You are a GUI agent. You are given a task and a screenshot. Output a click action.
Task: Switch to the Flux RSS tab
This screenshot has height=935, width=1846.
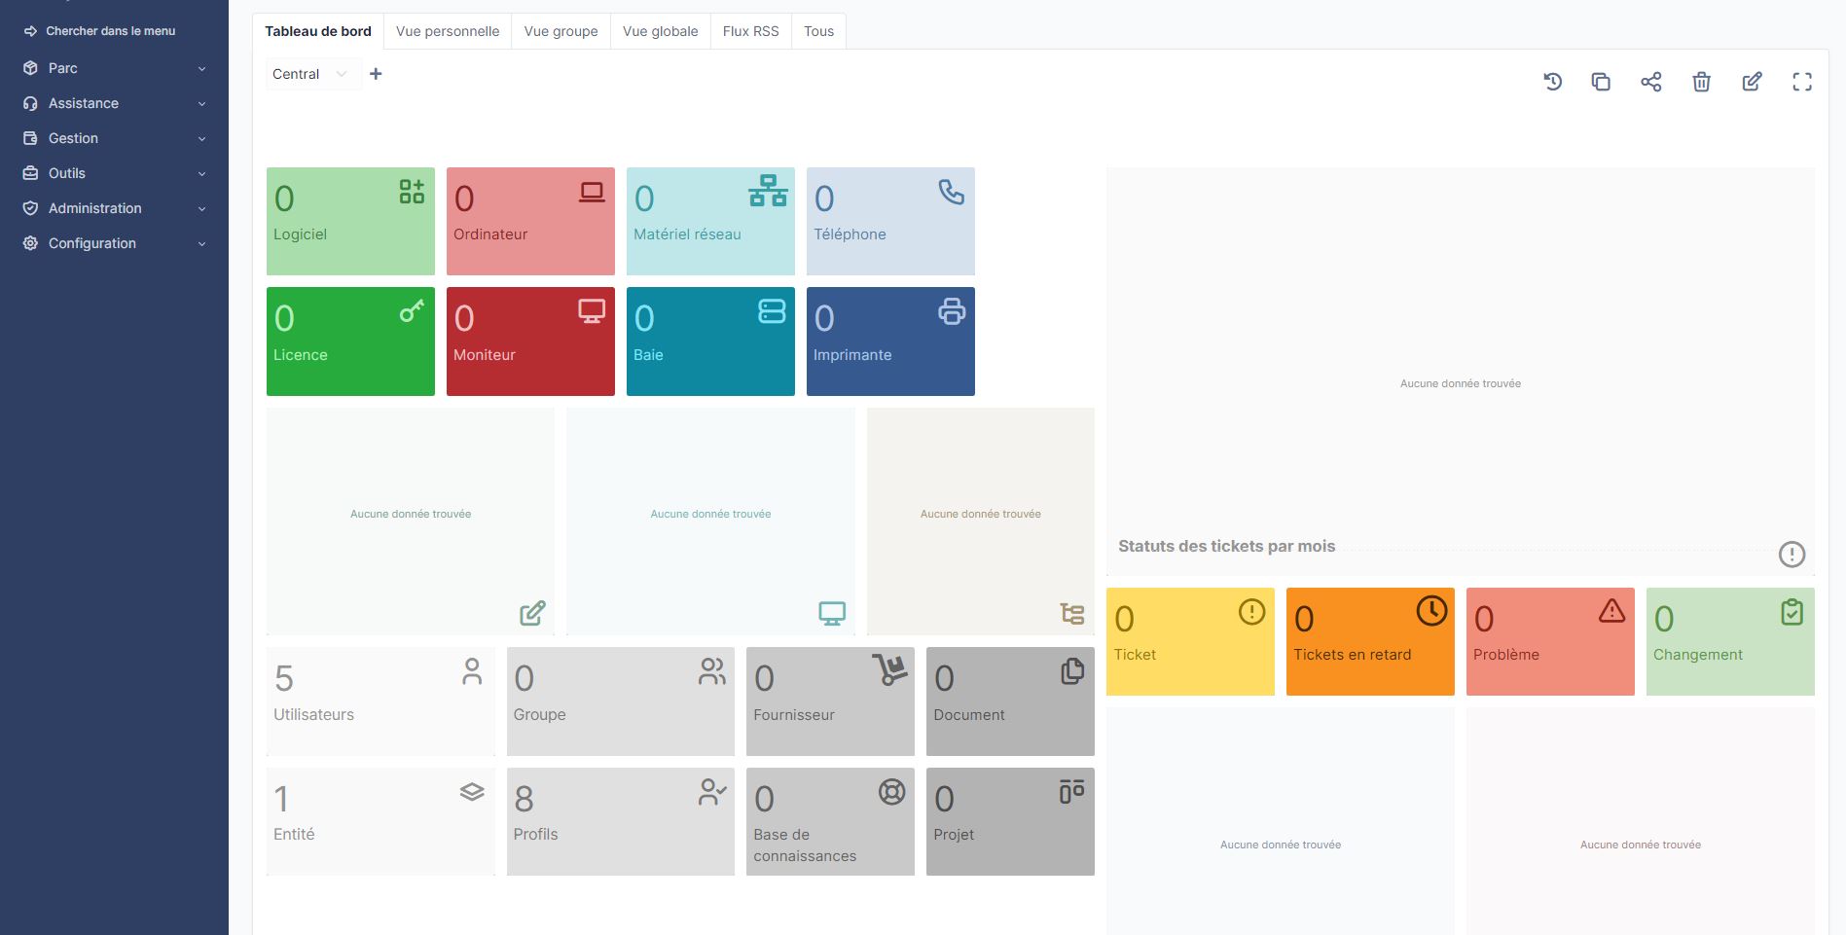(x=750, y=31)
